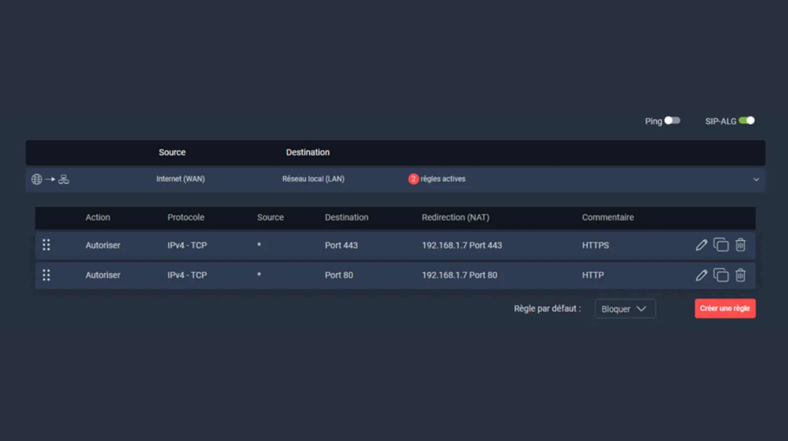
Task: Edit the HTTPS rule with pencil icon
Action: coord(701,245)
